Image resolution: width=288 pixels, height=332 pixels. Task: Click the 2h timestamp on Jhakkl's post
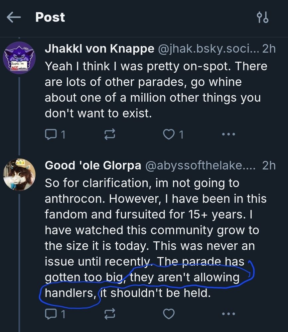269,49
